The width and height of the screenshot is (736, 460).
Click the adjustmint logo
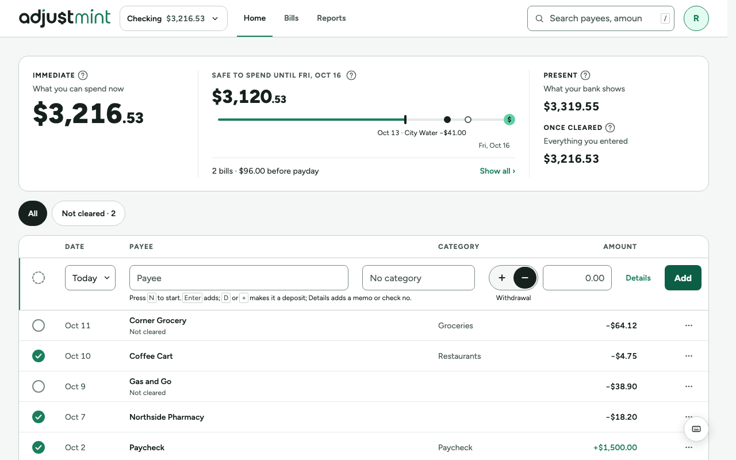(x=64, y=18)
